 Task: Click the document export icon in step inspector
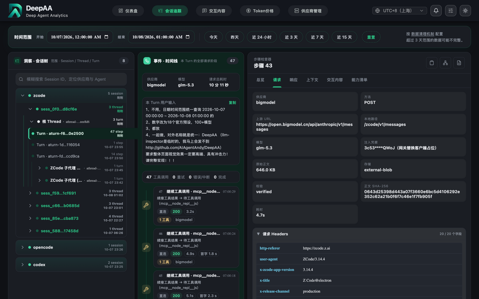point(459,63)
